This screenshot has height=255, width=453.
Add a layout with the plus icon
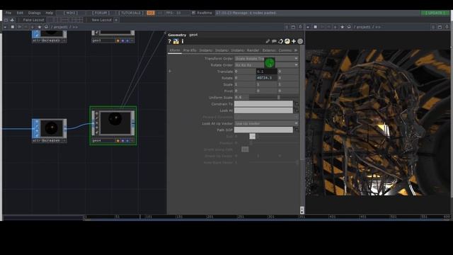coord(116,20)
